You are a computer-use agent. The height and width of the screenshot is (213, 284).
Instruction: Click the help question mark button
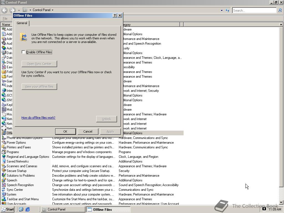tap(115, 16)
